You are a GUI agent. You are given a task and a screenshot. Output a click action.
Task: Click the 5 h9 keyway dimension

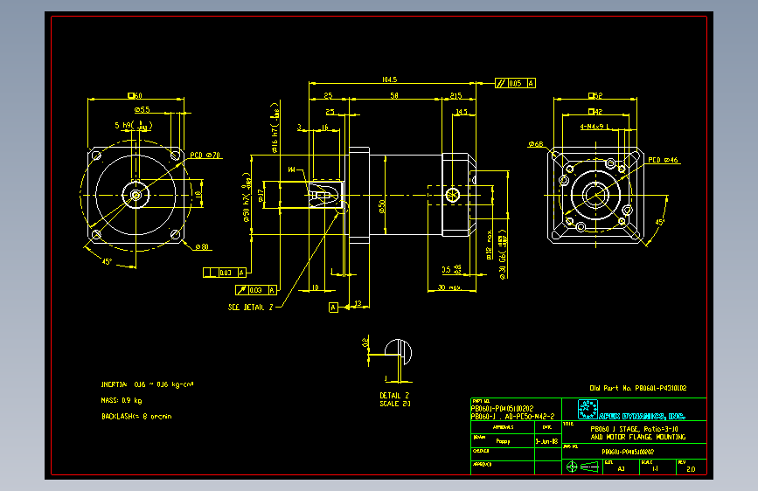coord(134,126)
